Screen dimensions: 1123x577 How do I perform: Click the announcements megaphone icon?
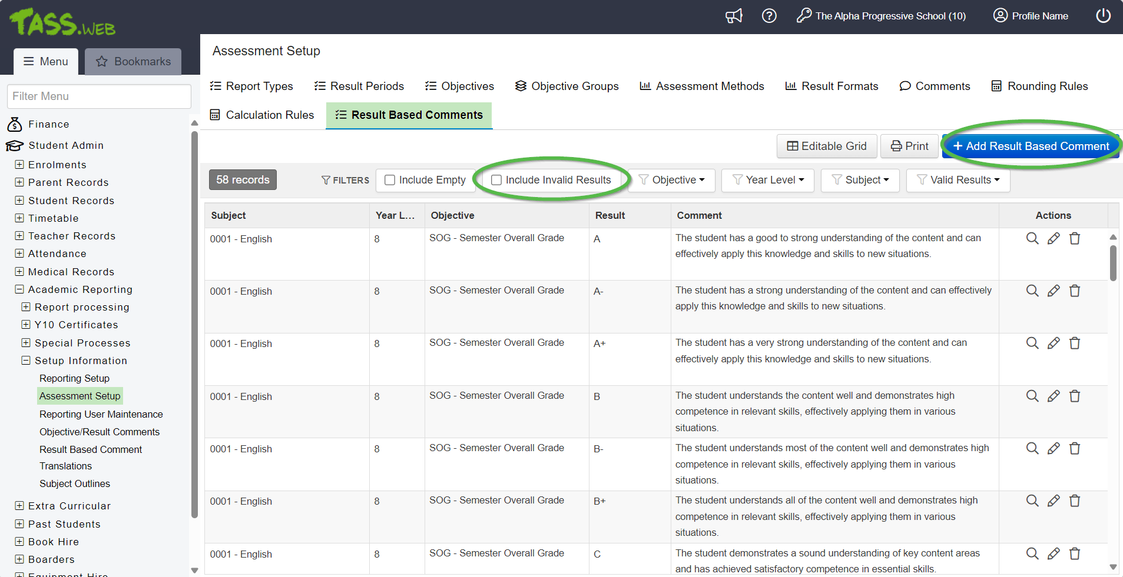[734, 16]
